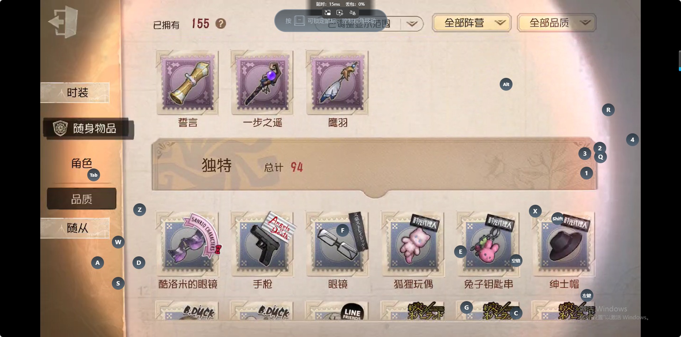
Task: Choose the 狐狸玩偶 pink doll accessory
Action: coord(413,244)
